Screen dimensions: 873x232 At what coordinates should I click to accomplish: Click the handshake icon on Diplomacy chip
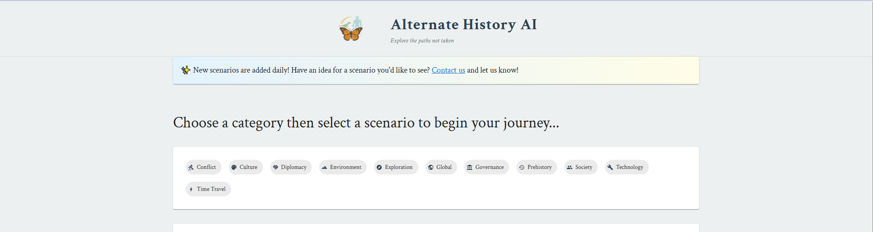point(275,168)
